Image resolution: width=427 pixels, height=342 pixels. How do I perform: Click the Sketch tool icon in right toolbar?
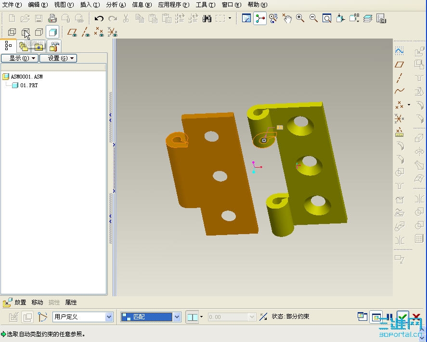coord(399,51)
